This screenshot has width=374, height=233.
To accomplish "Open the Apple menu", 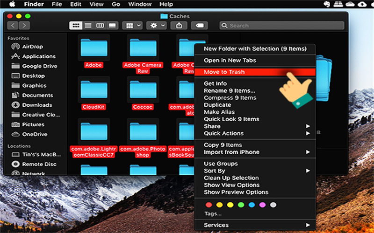I will 12,4.
